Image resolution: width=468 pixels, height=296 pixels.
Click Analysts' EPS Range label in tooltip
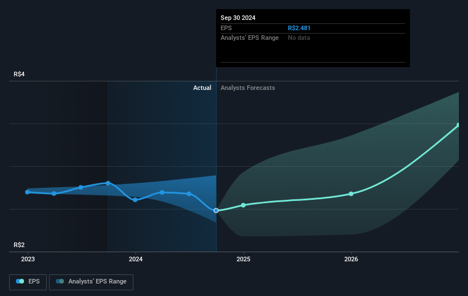(x=250, y=38)
